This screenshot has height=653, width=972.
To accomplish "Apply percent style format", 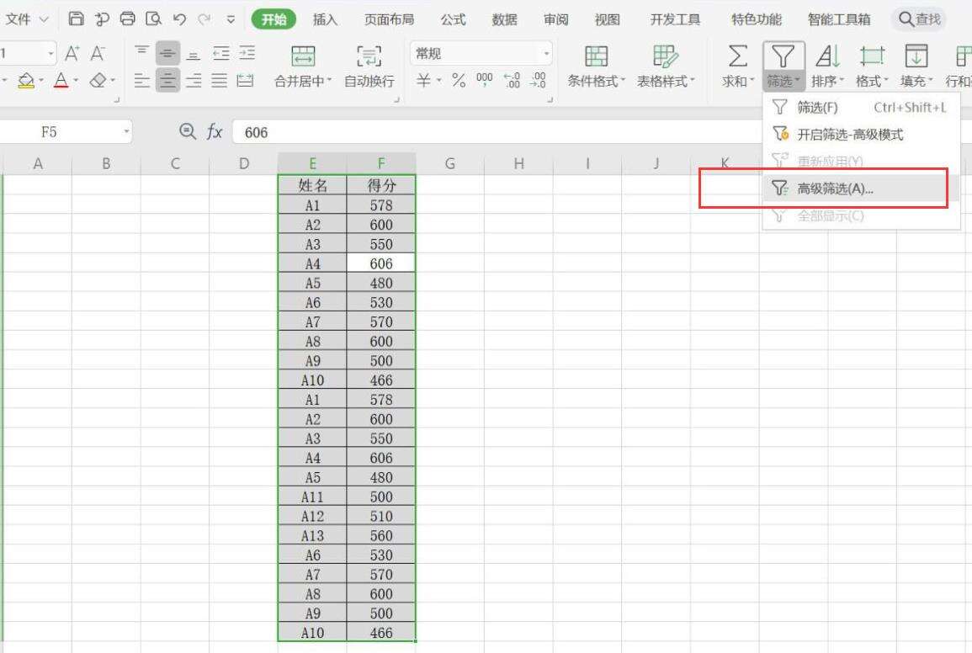I will point(459,80).
